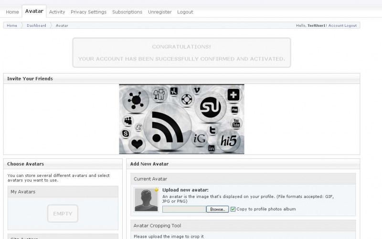382x239 pixels.
Task: Click the 'Choose Avatars' panel heading
Action: coord(26,164)
